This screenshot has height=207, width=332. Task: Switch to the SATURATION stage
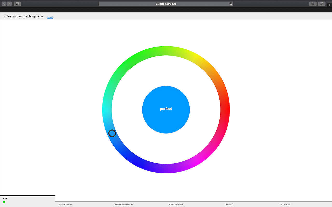point(65,204)
